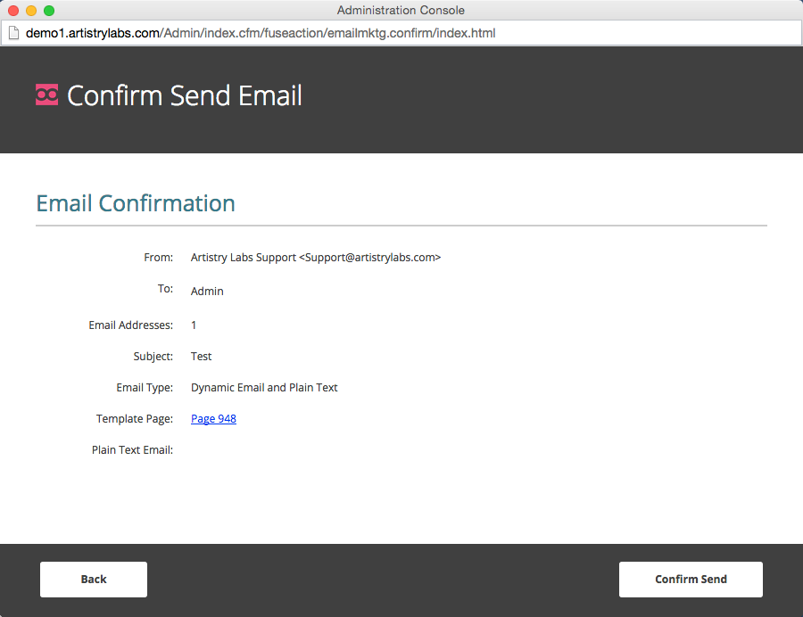Click the Subject: label
This screenshot has height=617, width=803.
(153, 356)
